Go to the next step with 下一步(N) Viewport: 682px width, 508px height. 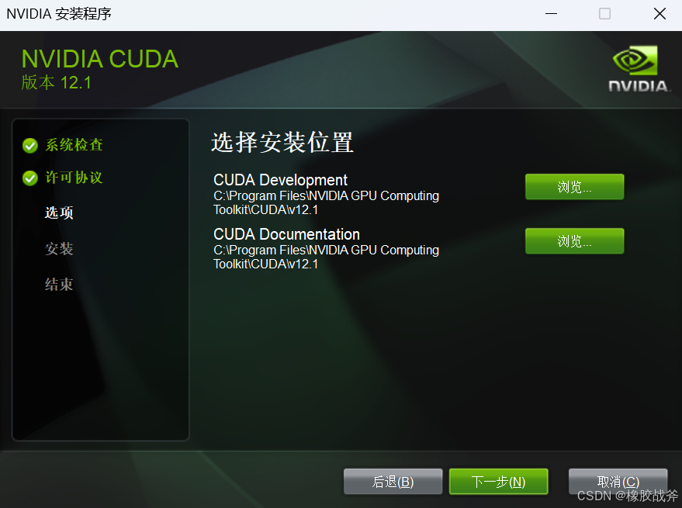[498, 482]
